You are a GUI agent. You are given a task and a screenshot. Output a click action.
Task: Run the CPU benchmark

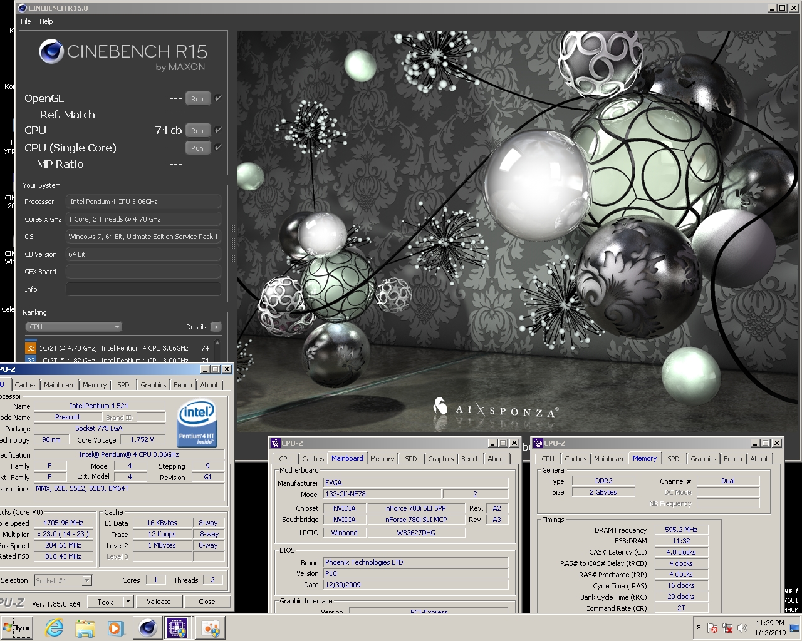[x=197, y=131]
